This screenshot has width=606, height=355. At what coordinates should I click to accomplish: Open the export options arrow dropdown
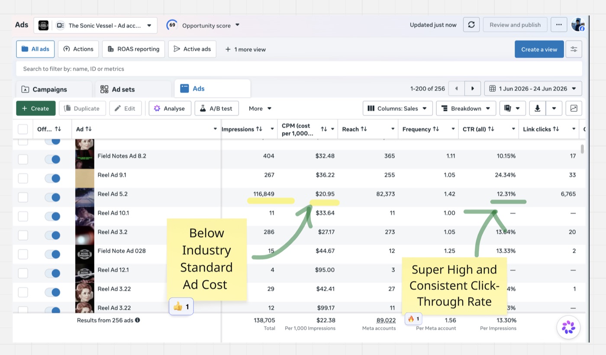click(554, 108)
